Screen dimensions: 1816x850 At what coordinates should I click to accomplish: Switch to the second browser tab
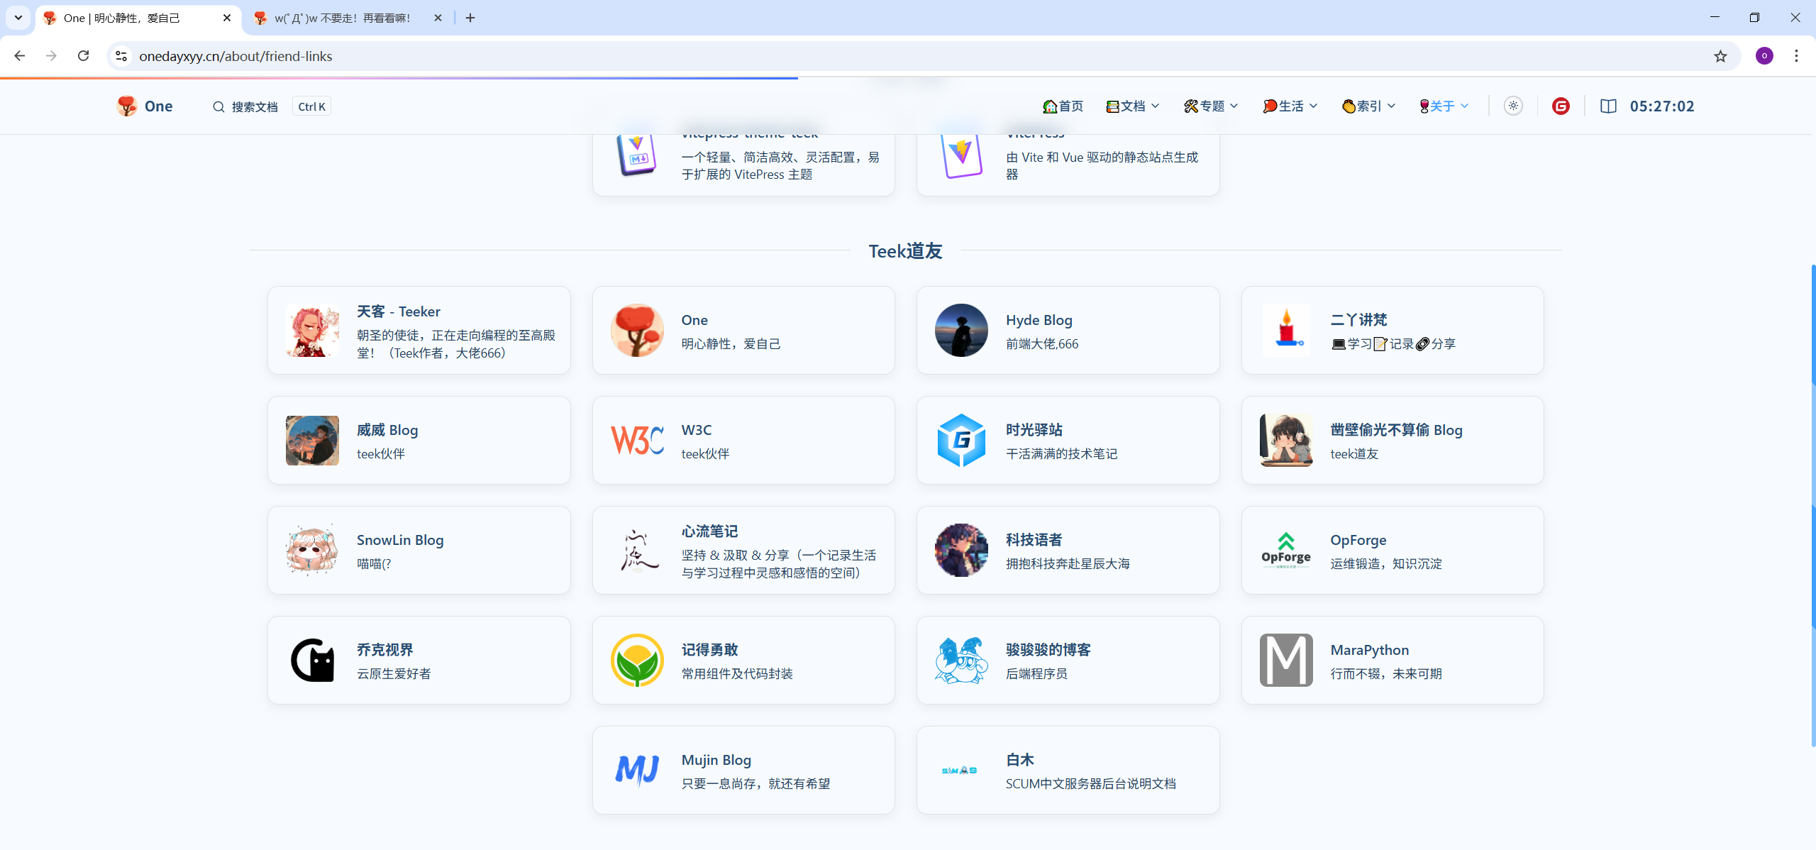(x=343, y=18)
